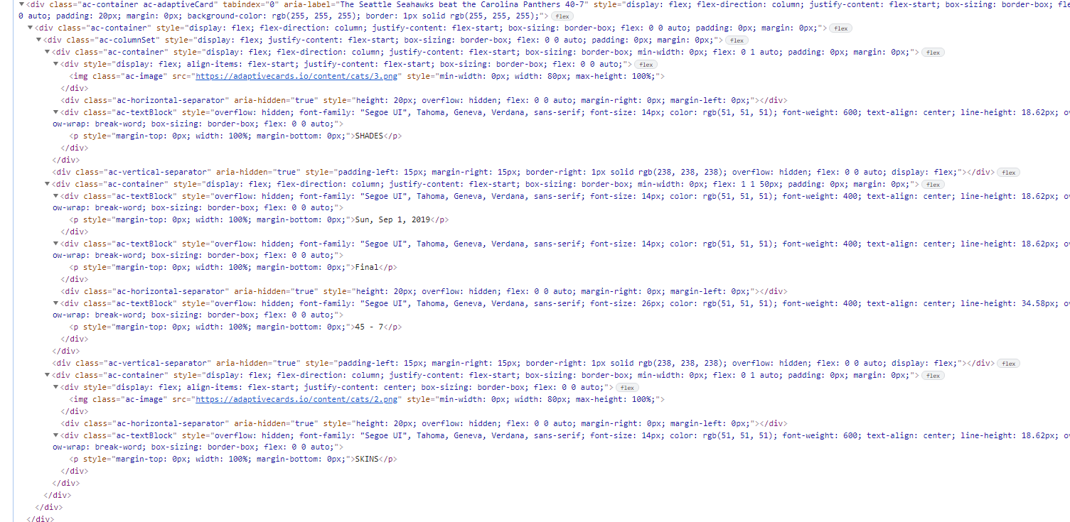The image size is (1070, 522).
Task: Collapse the ac-textBlock containing Final
Action: point(55,244)
